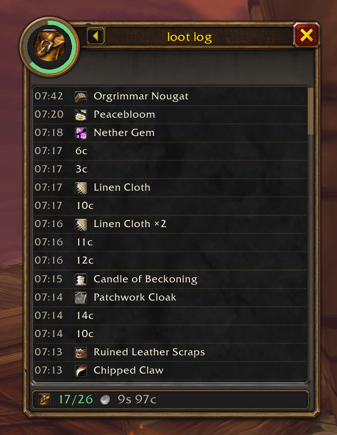Go back with the left arrow button
The width and height of the screenshot is (337, 435).
click(x=96, y=36)
